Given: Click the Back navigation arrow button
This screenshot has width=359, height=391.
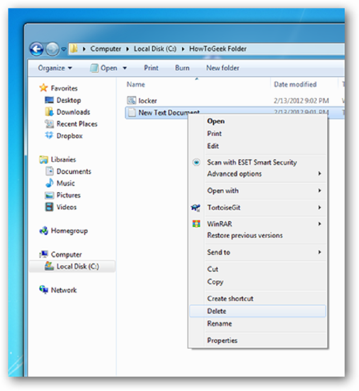Looking at the screenshot, I should click(37, 49).
